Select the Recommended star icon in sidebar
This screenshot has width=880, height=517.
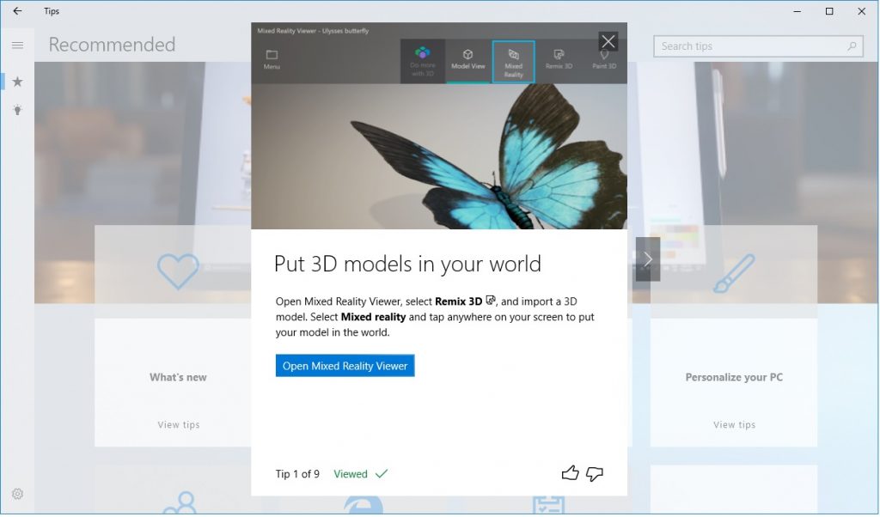[17, 82]
